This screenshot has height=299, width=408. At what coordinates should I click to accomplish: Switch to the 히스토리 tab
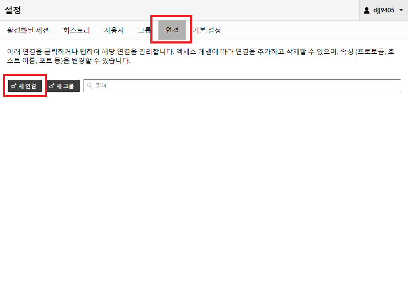[x=77, y=30]
